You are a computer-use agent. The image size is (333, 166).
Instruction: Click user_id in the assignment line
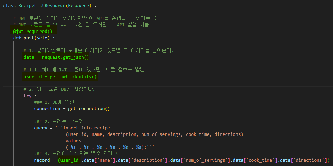pos(33,77)
